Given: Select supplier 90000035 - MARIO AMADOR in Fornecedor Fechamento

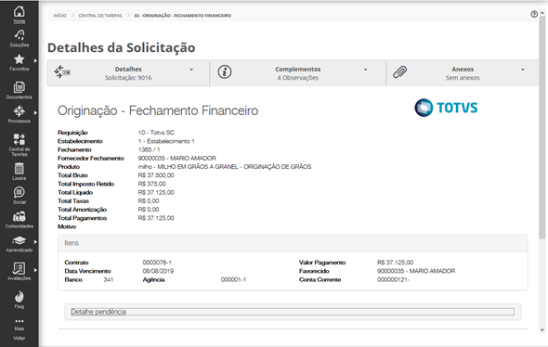Looking at the screenshot, I should (176, 158).
